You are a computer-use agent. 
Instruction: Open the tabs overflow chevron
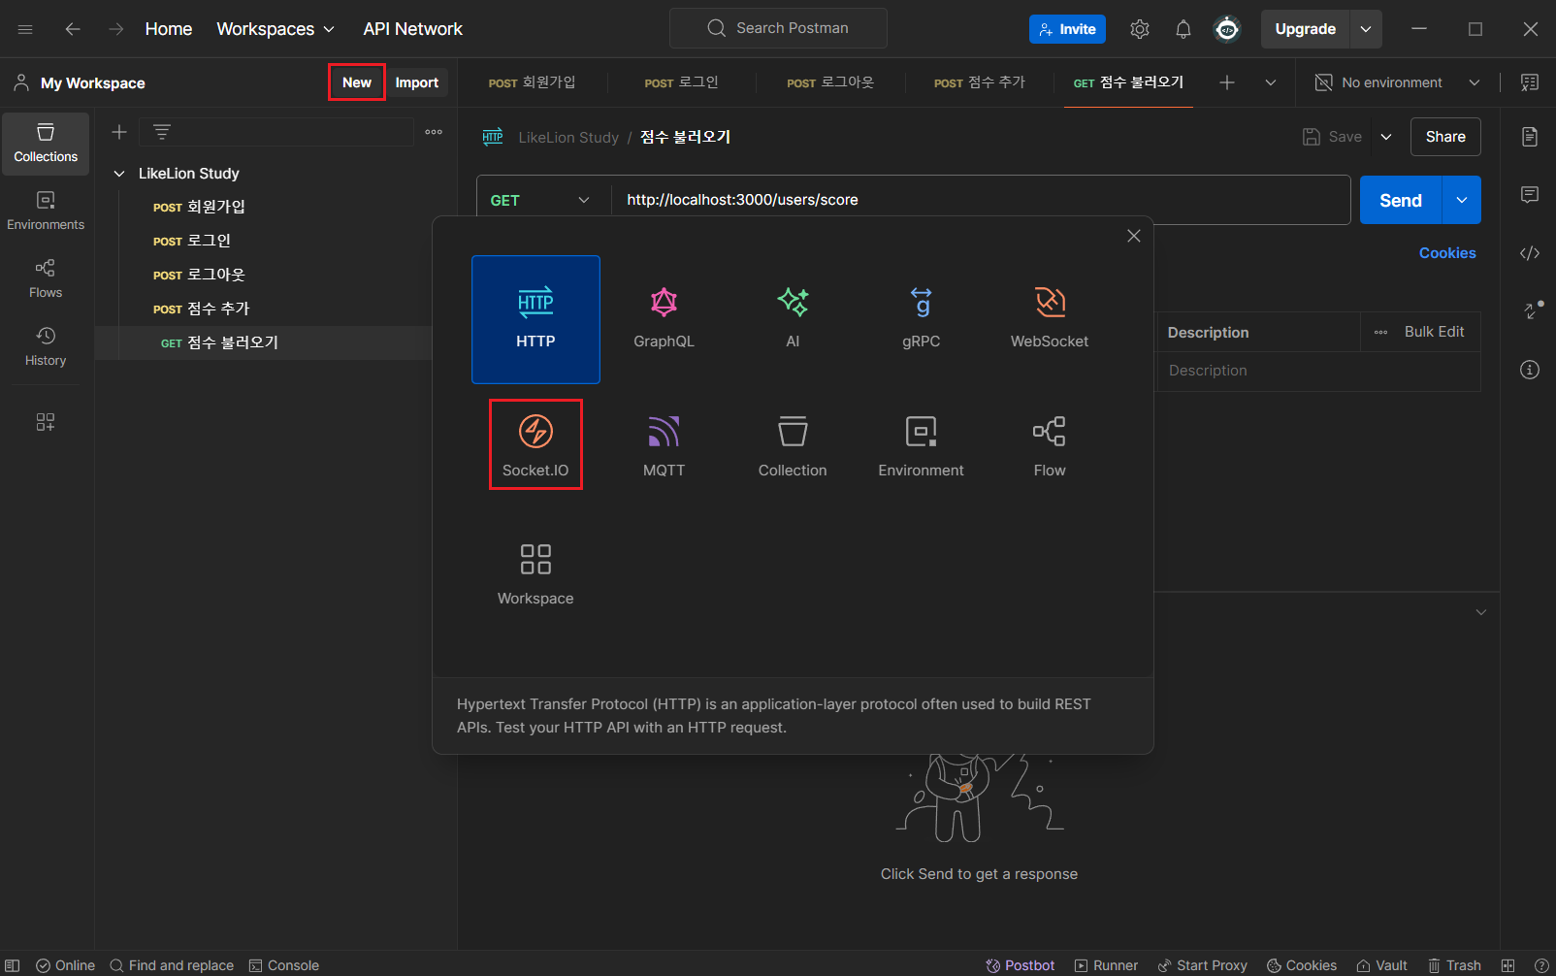pos(1271,82)
